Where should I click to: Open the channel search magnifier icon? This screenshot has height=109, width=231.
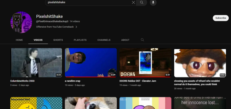[x=142, y=40]
